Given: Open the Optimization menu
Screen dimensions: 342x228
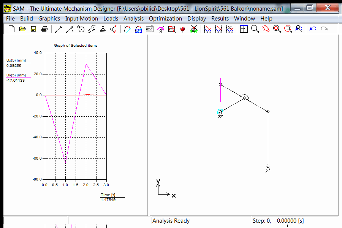Looking at the screenshot, I should click(165, 18).
